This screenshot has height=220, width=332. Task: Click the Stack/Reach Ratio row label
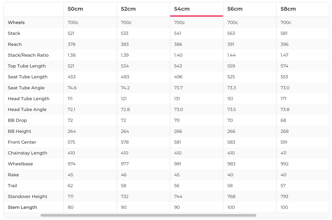pos(28,55)
